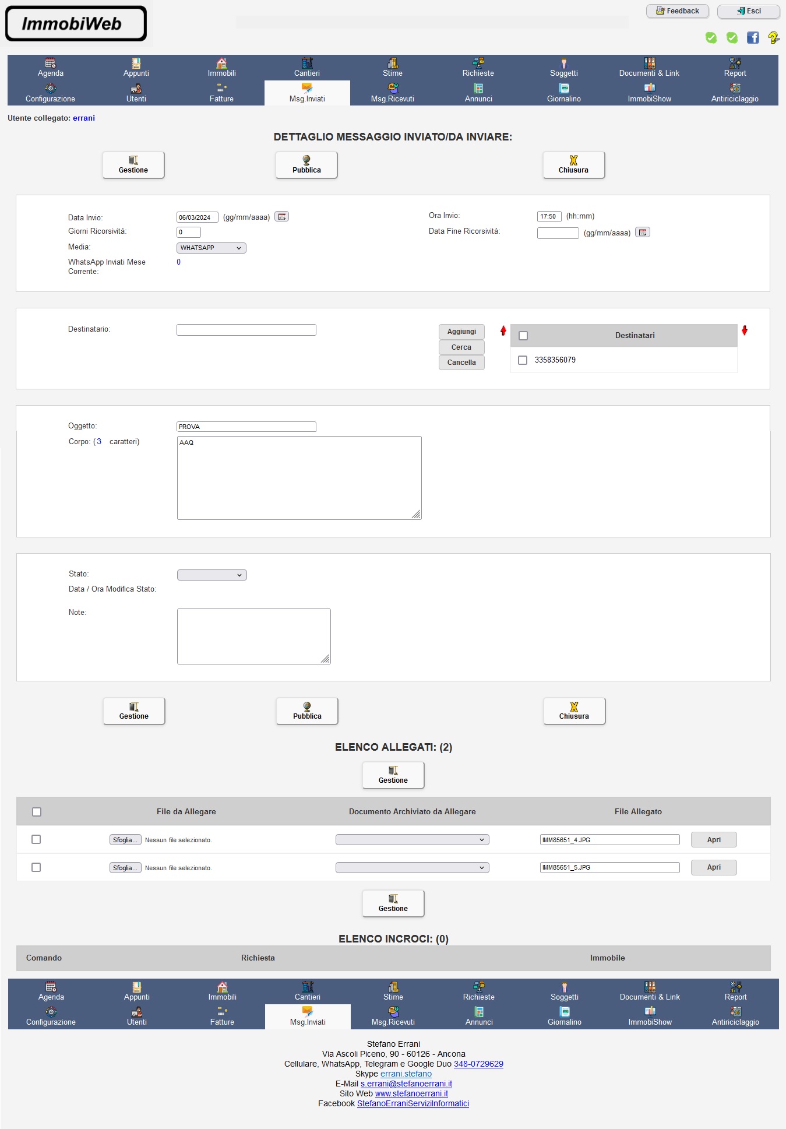786x1129 pixels.
Task: Click into the Destinatario input field
Action: (246, 330)
